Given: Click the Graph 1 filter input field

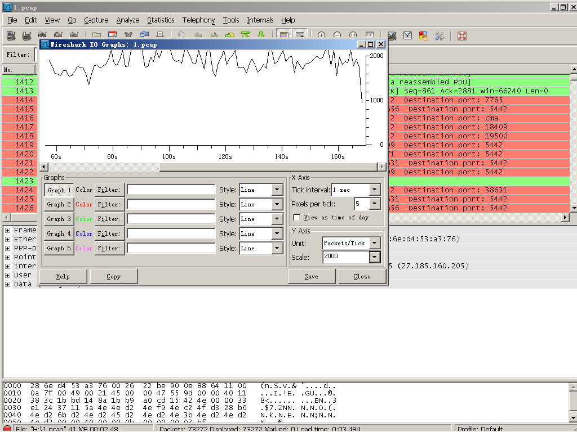Looking at the screenshot, I should tap(171, 190).
